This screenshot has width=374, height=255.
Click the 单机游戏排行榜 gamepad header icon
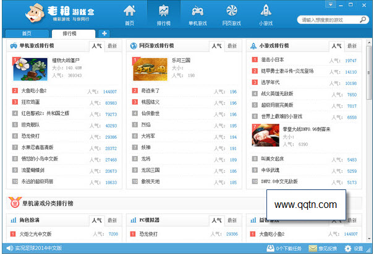point(14,46)
